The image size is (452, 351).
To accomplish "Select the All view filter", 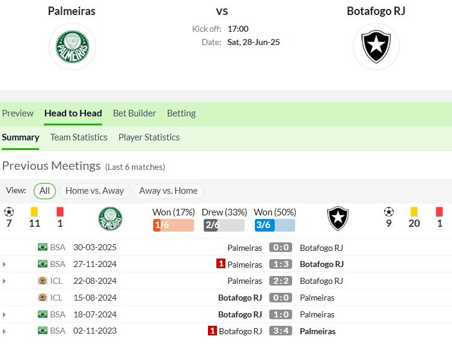I will tap(44, 191).
